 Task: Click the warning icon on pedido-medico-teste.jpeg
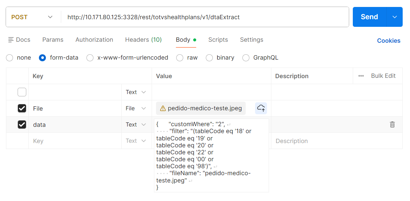point(163,108)
